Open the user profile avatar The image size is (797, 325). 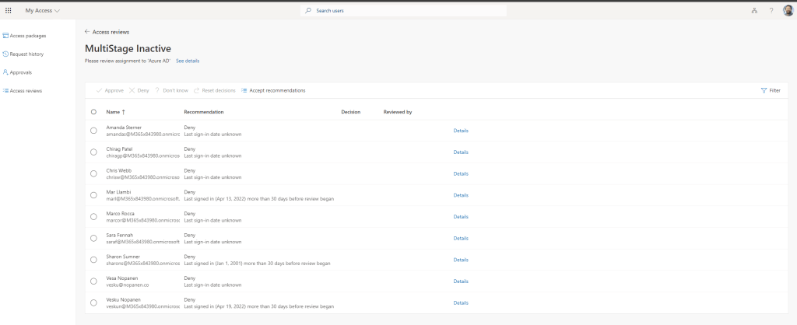point(787,10)
